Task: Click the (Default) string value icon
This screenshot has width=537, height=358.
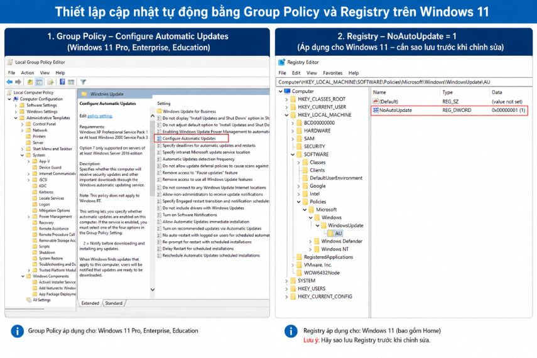Action: tap(376, 101)
